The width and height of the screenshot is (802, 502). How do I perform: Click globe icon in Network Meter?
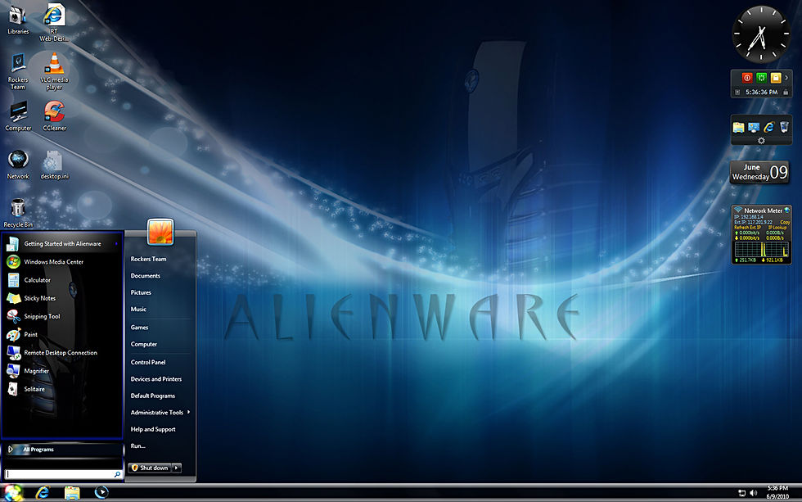pos(786,210)
